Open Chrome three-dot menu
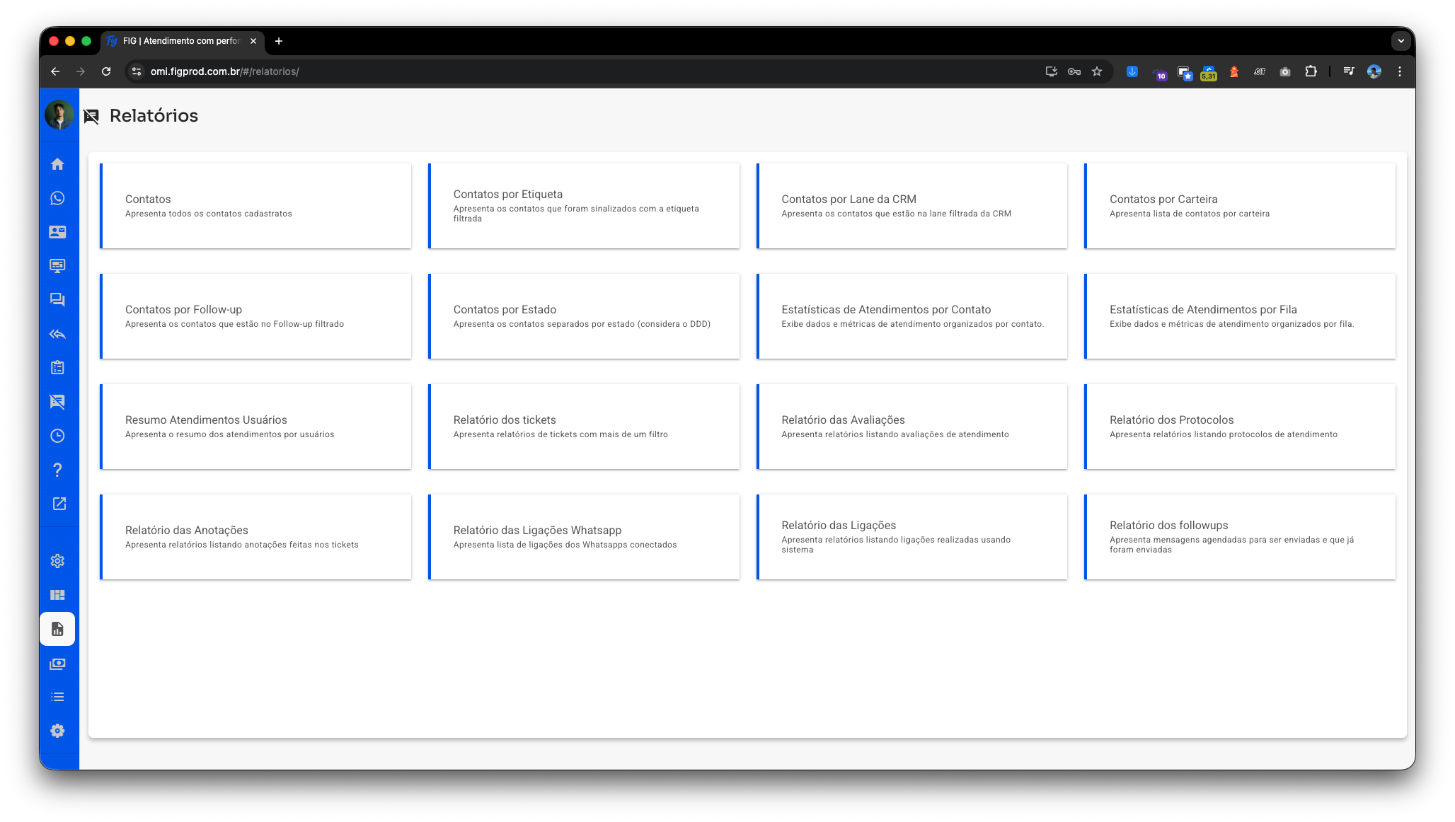The image size is (1455, 822). [1399, 71]
